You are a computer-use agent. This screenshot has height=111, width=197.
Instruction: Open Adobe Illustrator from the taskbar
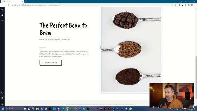click(110, 109)
